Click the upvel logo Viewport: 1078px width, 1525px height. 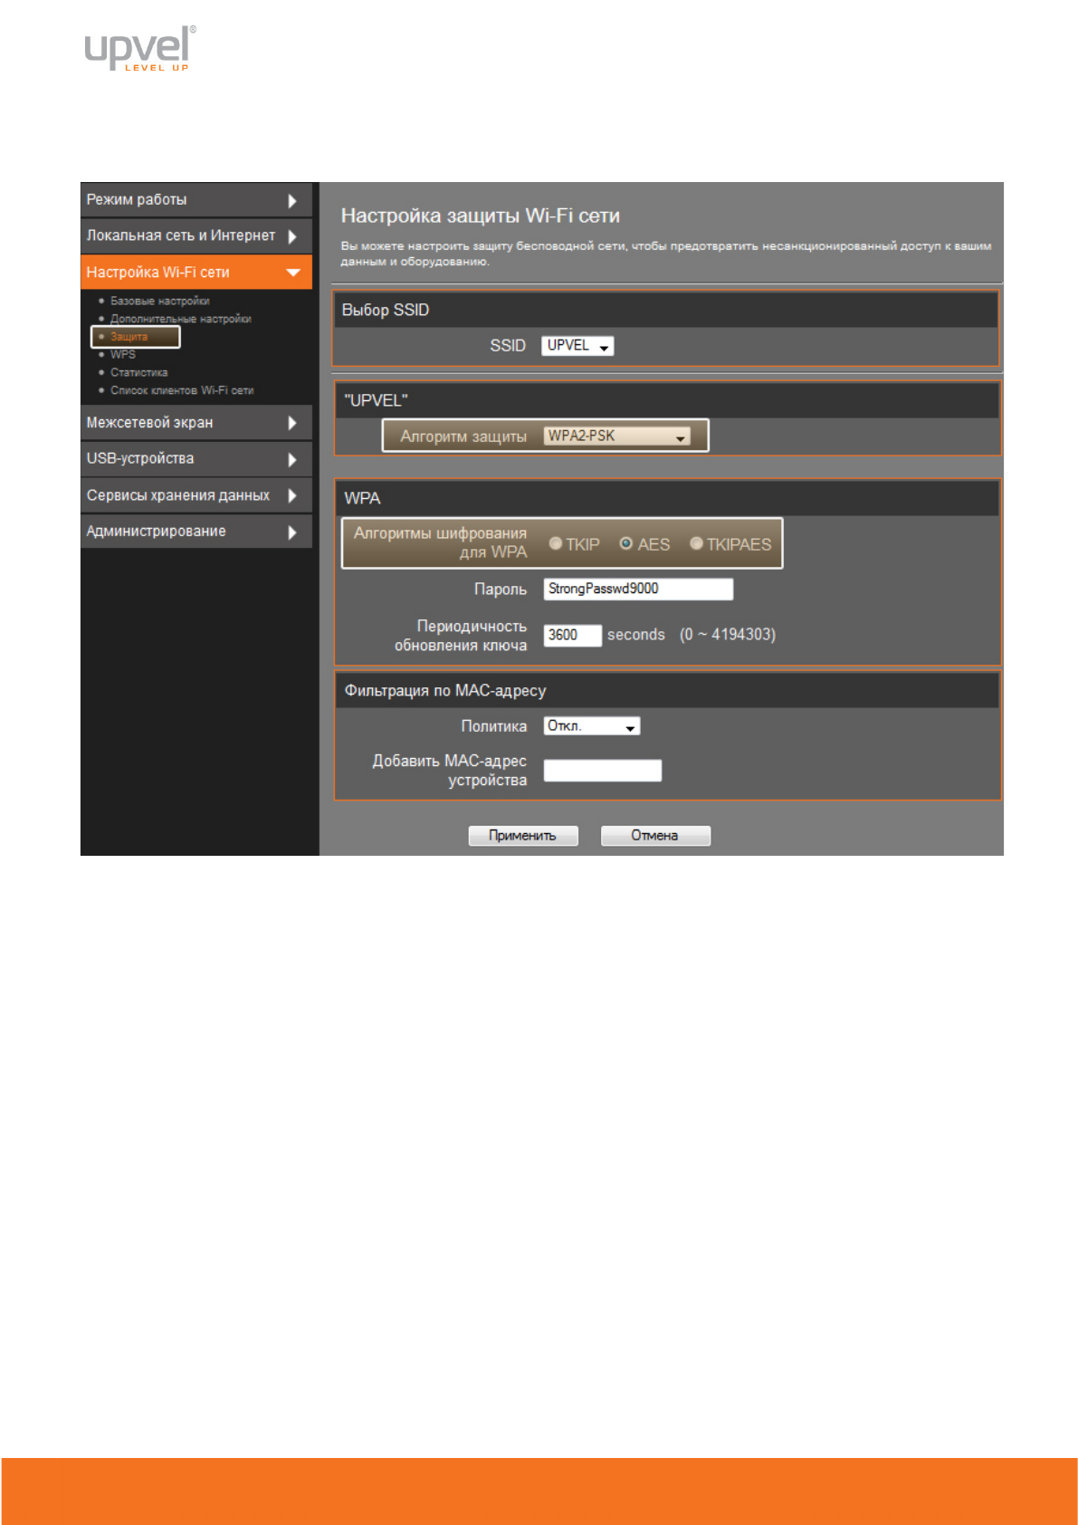[x=139, y=48]
